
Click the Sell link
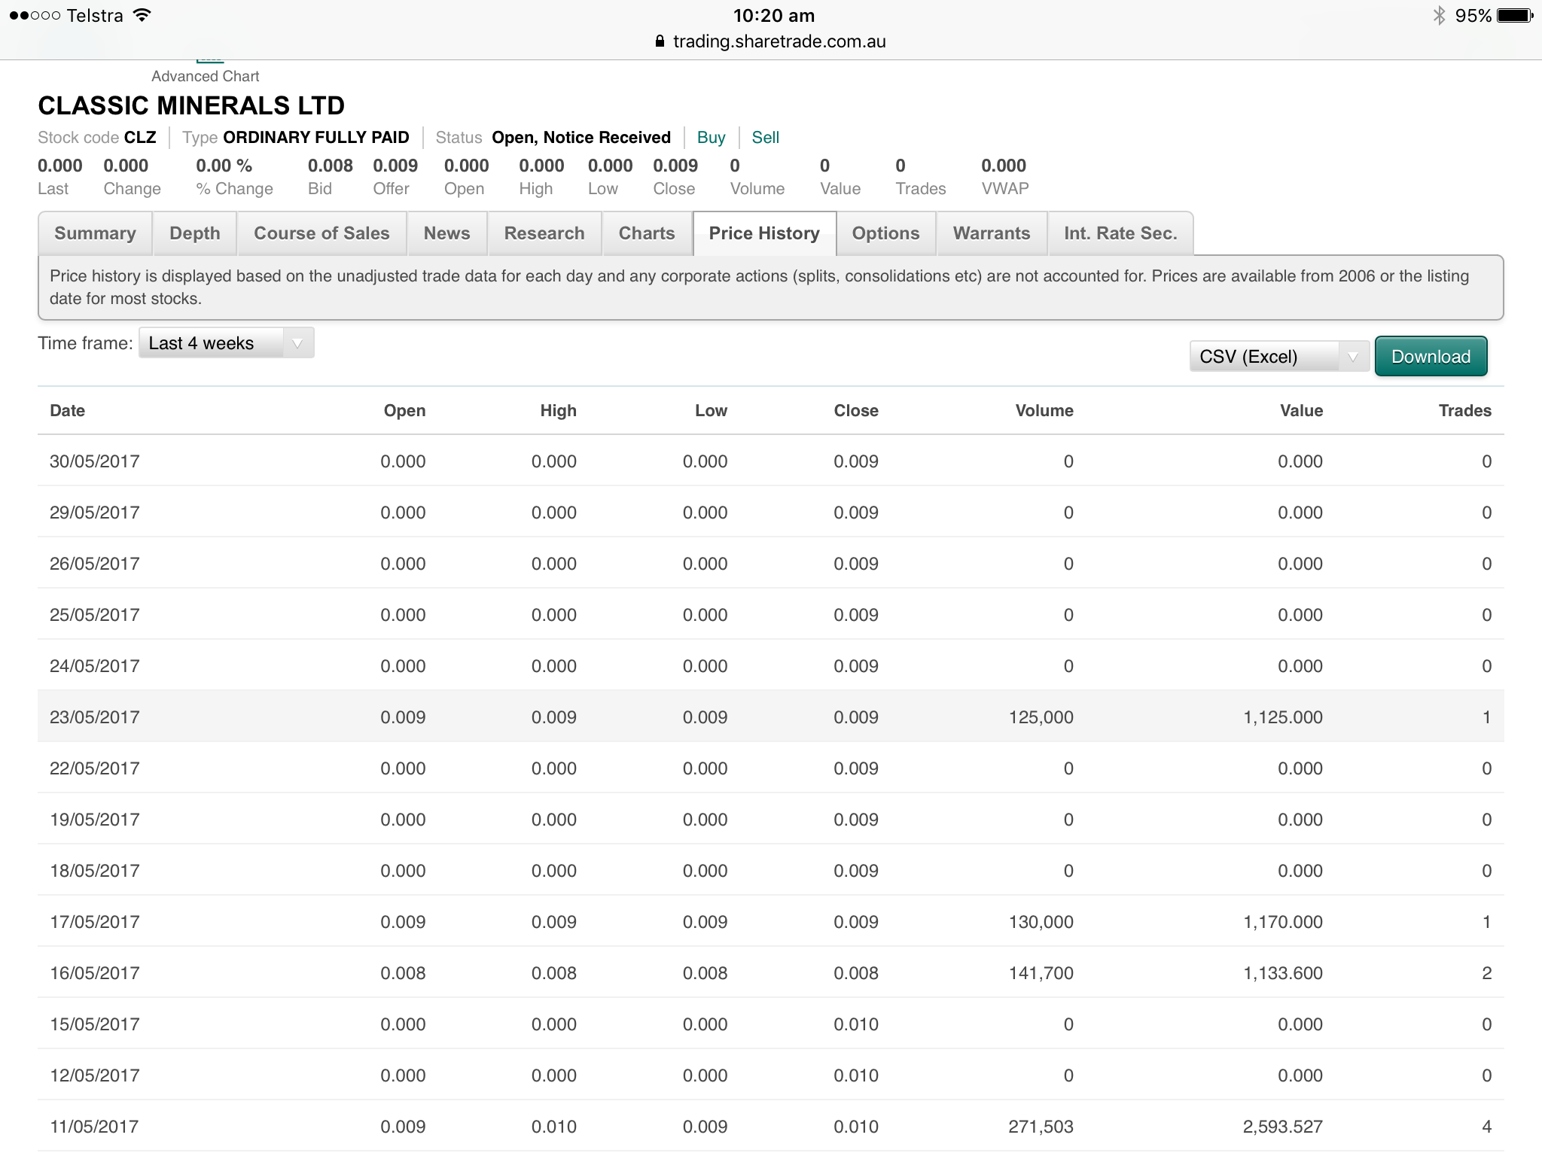click(x=765, y=138)
